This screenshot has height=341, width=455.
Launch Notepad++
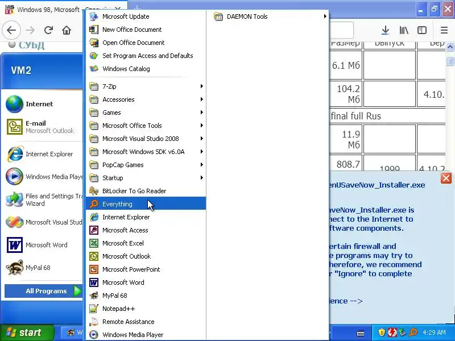(146, 309)
